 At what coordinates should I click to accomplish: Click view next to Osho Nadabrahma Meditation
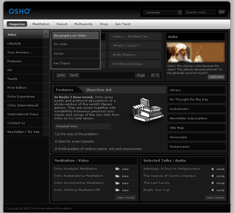click(125, 176)
